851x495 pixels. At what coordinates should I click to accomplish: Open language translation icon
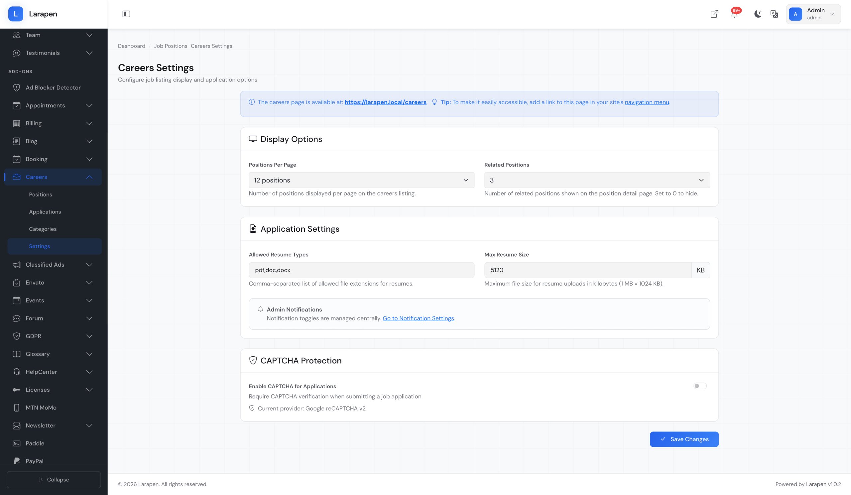click(x=774, y=14)
